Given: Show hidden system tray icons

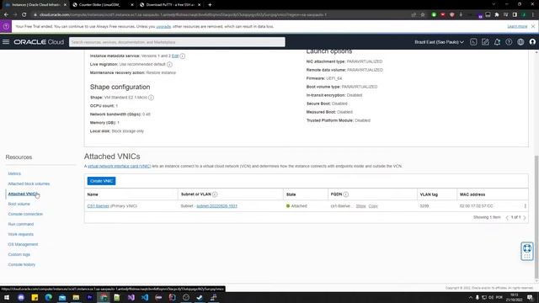Looking at the screenshot, I should click(470, 297).
